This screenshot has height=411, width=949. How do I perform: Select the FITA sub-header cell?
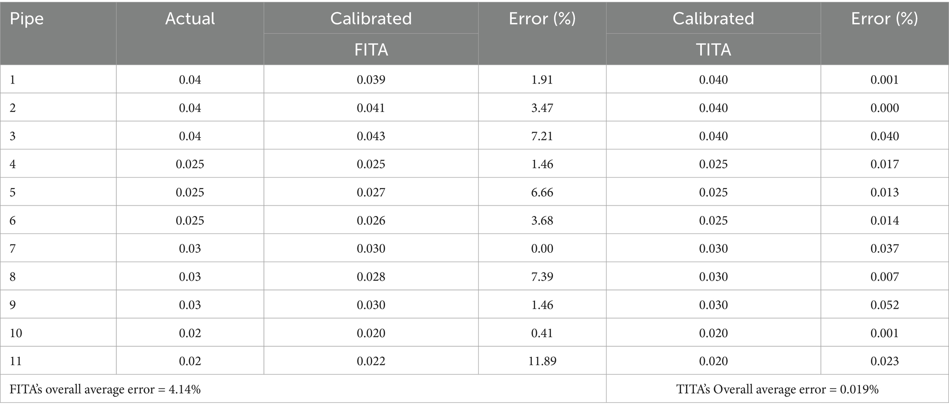click(x=371, y=50)
